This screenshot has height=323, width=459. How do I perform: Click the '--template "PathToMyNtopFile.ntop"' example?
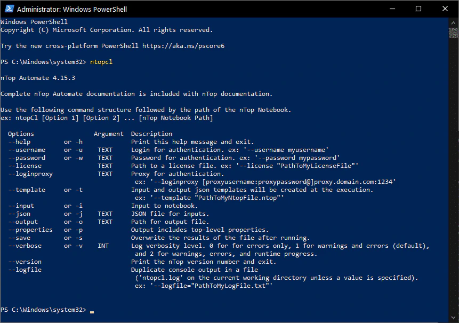217,198
